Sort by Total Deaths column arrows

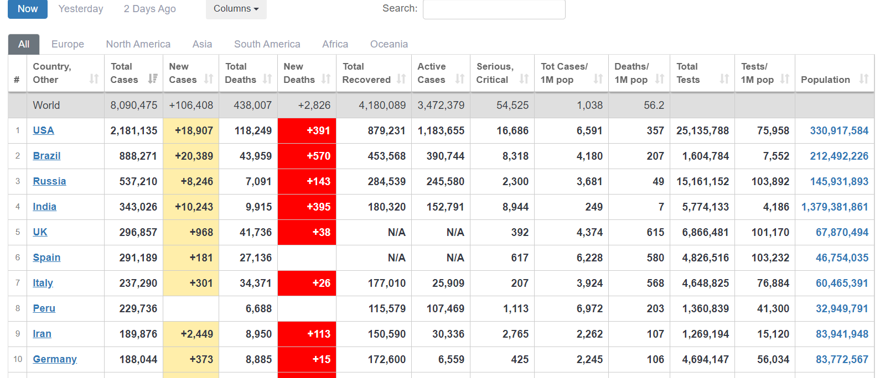tap(267, 79)
